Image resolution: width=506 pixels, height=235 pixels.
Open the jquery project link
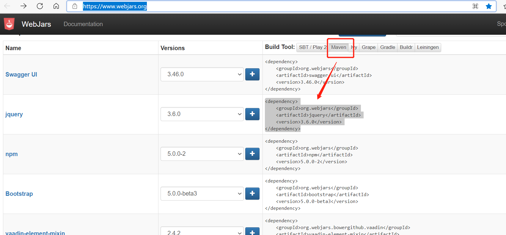14,114
